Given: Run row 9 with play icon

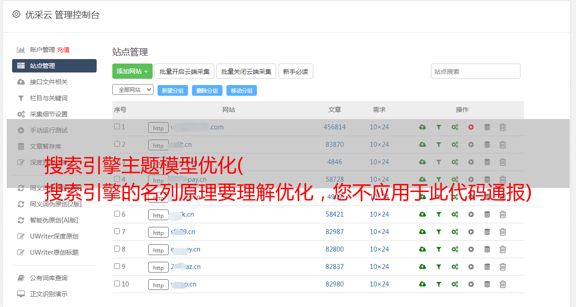Looking at the screenshot, I should click(471, 267).
